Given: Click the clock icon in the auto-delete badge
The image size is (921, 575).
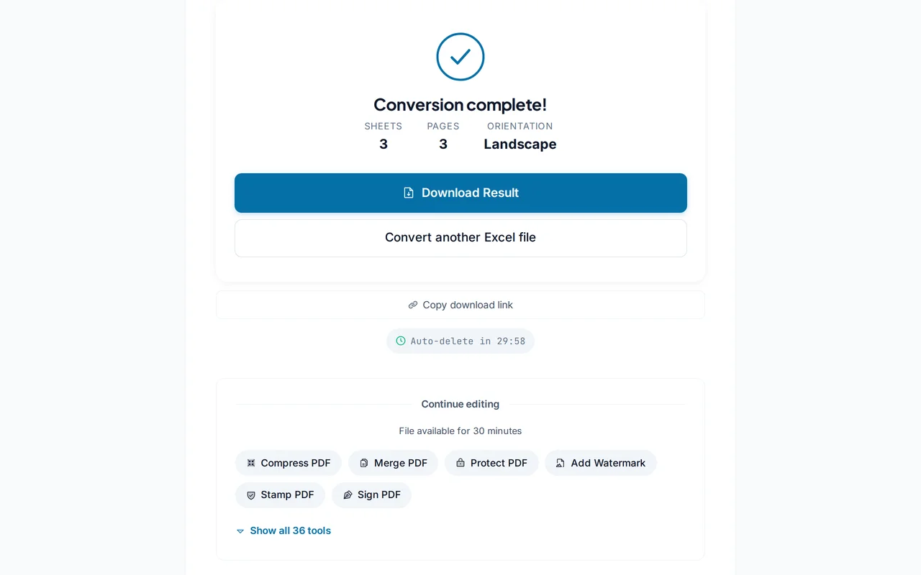Looking at the screenshot, I should coord(401,341).
